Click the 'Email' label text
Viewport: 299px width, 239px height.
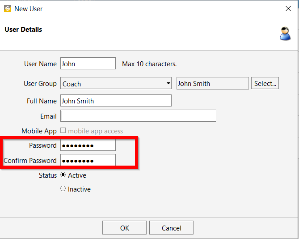[x=48, y=116]
